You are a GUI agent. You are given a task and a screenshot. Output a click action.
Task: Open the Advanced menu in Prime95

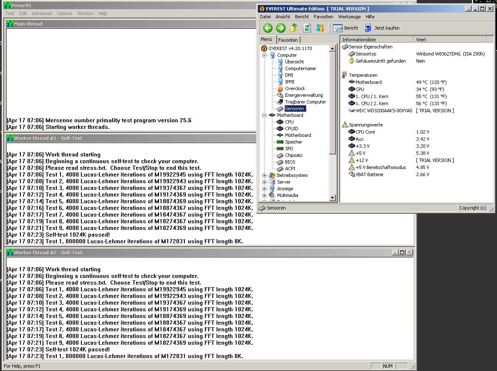click(42, 13)
